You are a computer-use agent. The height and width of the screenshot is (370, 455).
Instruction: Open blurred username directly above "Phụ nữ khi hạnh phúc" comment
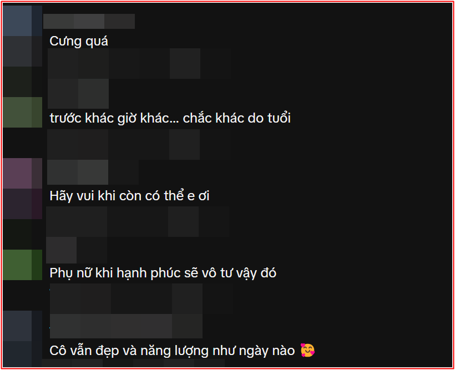click(77, 250)
